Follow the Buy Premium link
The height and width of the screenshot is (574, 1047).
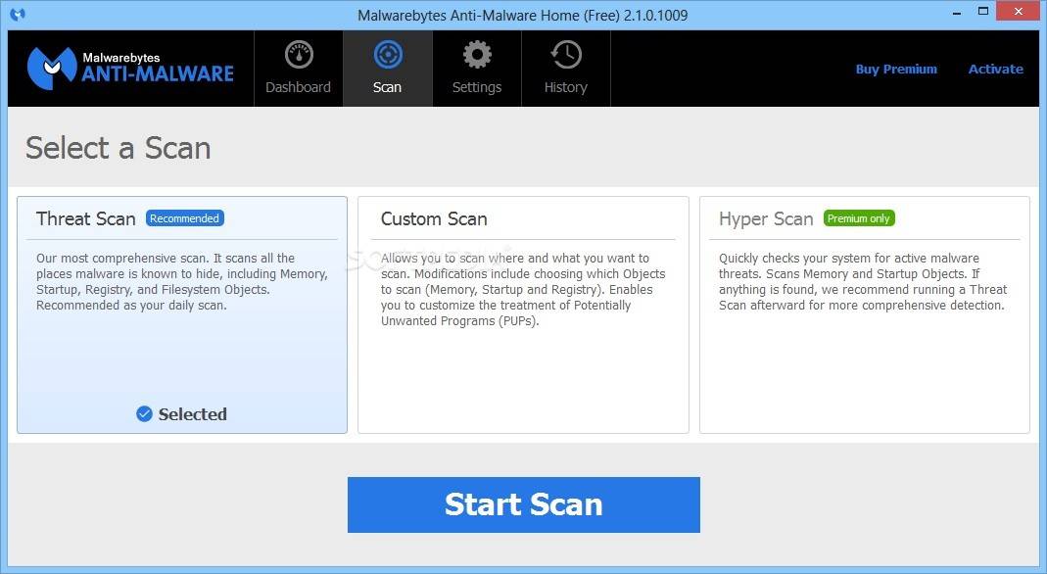pos(896,70)
